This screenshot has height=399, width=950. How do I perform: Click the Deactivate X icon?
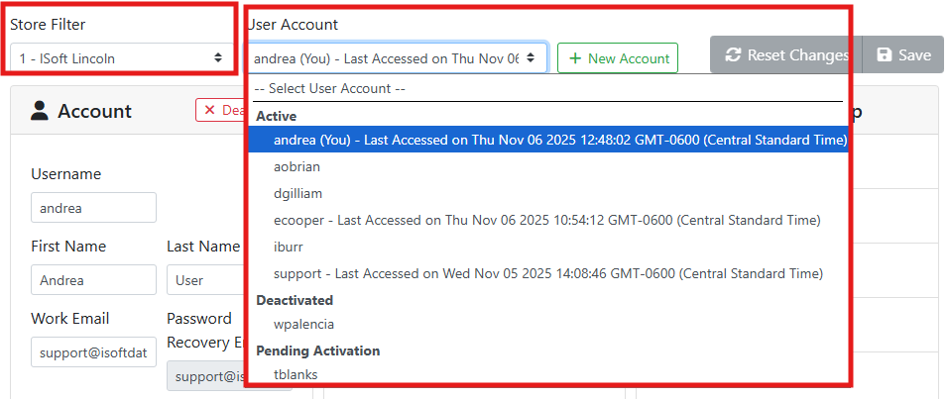[209, 111]
